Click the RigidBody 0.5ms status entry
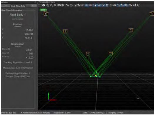 pyautogui.click(x=62, y=113)
